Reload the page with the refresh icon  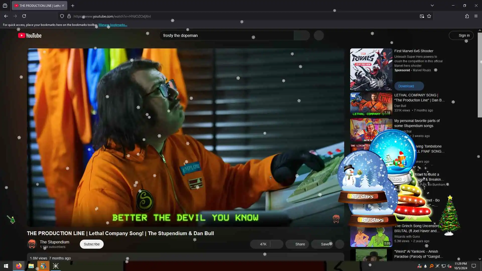pos(24,16)
